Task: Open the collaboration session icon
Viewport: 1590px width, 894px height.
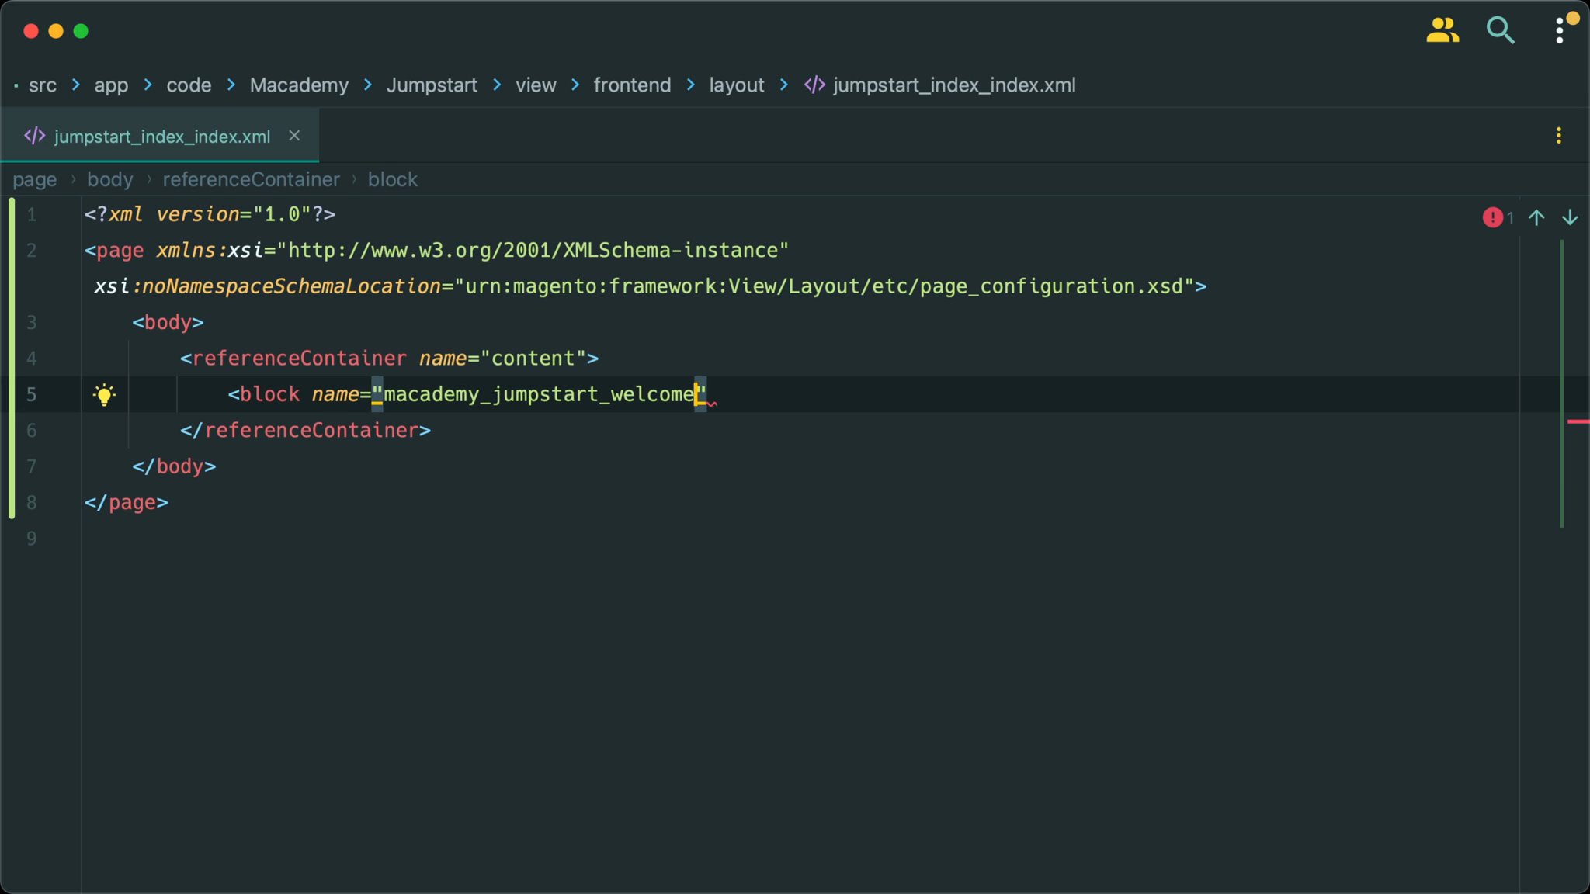Action: pos(1442,30)
